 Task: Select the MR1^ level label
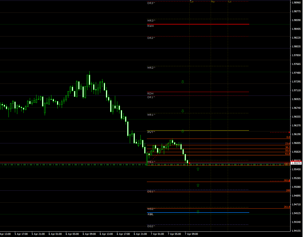tap(151, 115)
